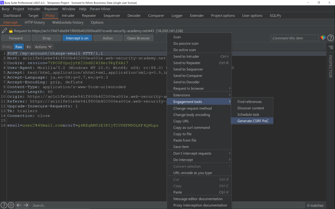Switch to the SQLiPy tab
335x209 pixels.
tap(275, 16)
